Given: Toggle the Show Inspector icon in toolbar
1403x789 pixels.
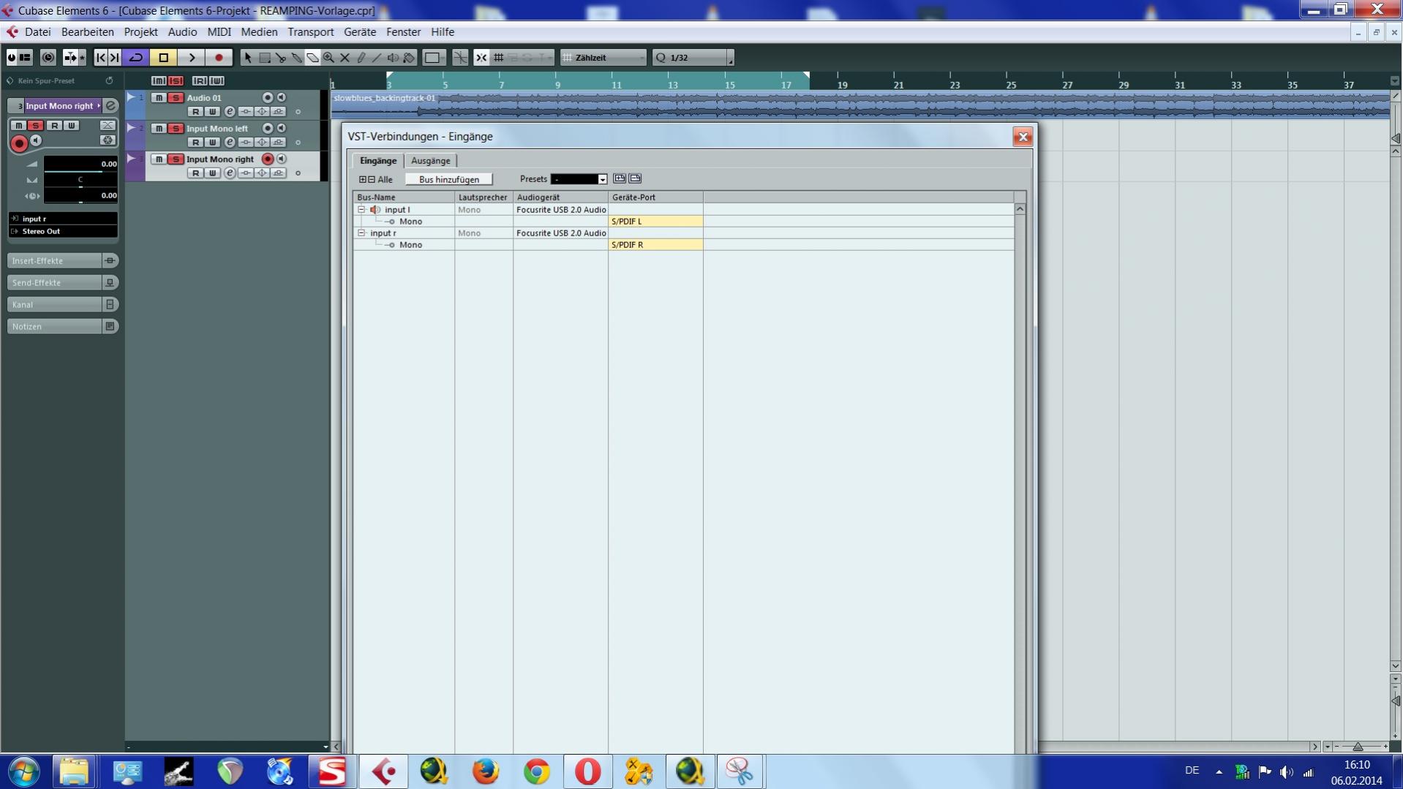Looking at the screenshot, I should (26, 58).
